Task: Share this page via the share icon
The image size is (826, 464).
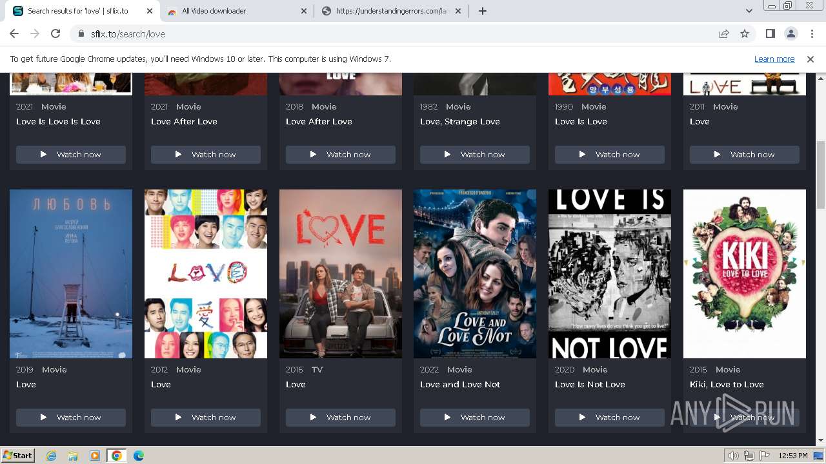Action: coord(724,34)
